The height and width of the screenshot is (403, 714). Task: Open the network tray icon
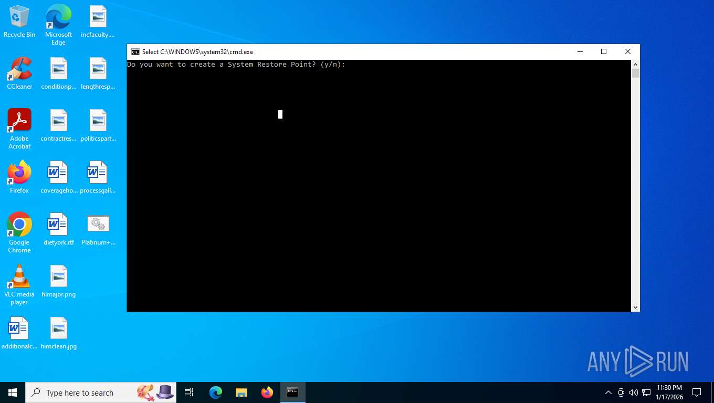646,393
